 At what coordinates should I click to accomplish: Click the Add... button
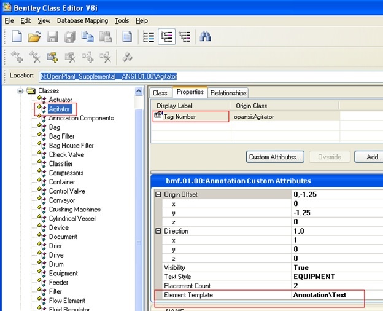[x=369, y=157]
